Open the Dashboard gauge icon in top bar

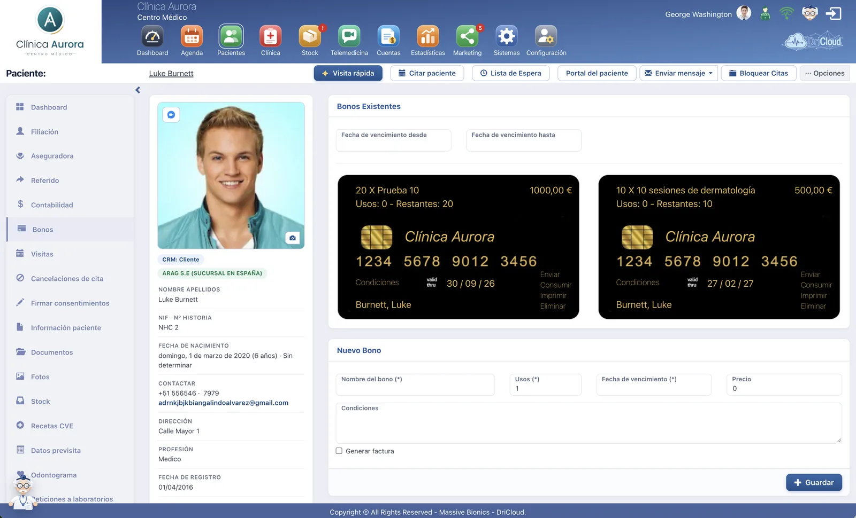point(152,37)
